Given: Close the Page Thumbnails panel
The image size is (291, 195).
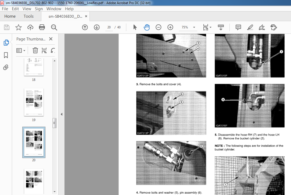Looking at the screenshot, I should click(x=51, y=39).
